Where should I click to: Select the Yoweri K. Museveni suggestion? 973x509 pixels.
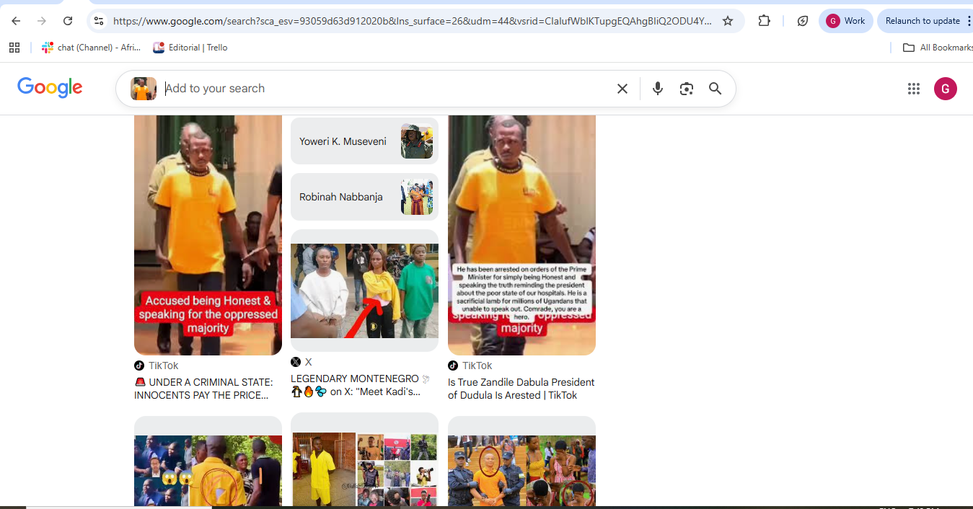click(x=364, y=141)
